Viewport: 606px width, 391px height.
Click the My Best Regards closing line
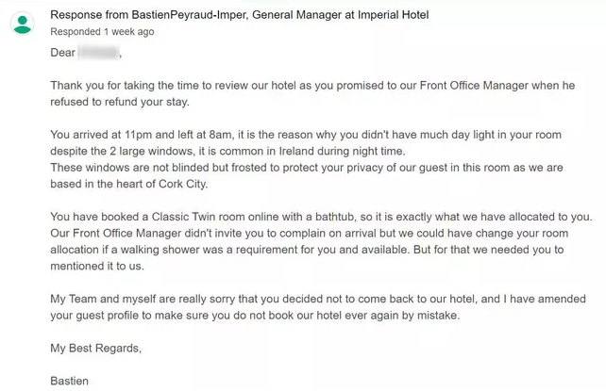(x=95, y=349)
